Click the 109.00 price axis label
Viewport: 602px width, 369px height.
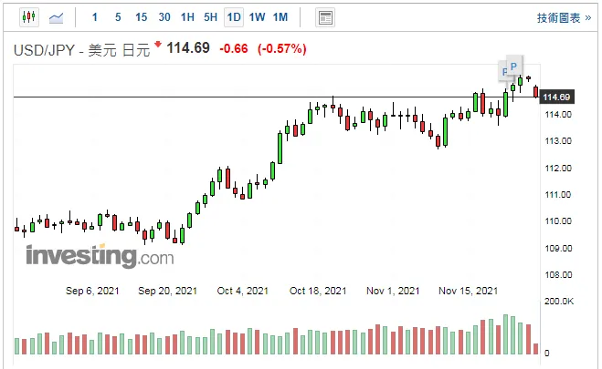pyautogui.click(x=558, y=249)
